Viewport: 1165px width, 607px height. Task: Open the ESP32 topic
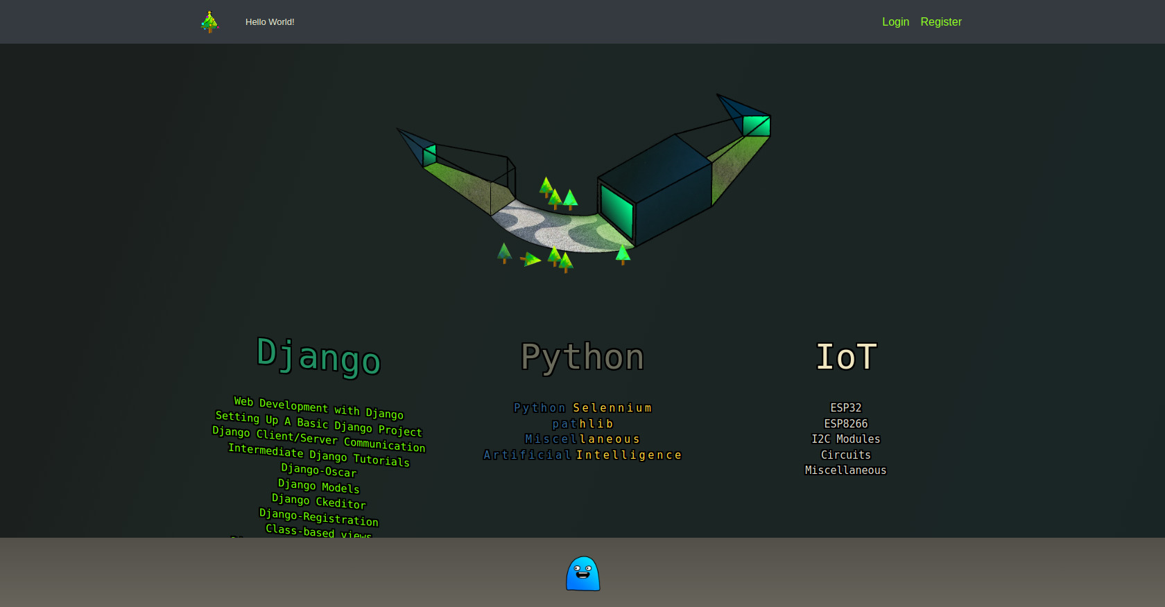pyautogui.click(x=846, y=408)
